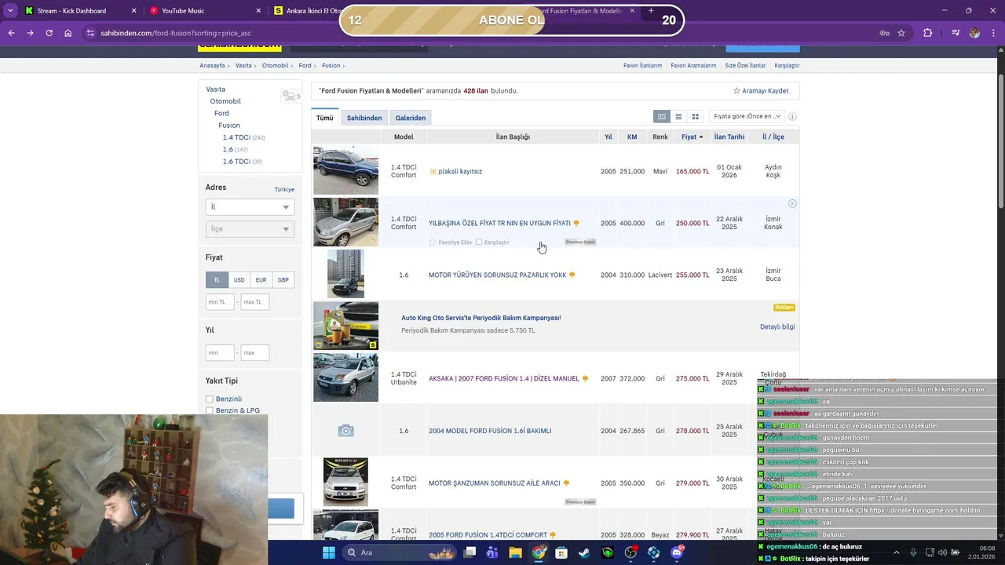Open the Fiyata göre sort dropdown
The image size is (1005, 565).
(x=746, y=116)
